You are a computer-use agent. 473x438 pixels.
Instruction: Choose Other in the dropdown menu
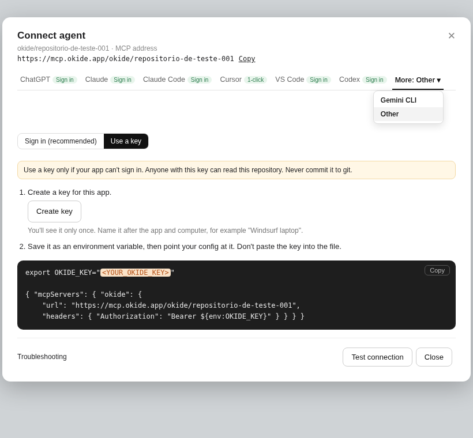[x=408, y=114]
